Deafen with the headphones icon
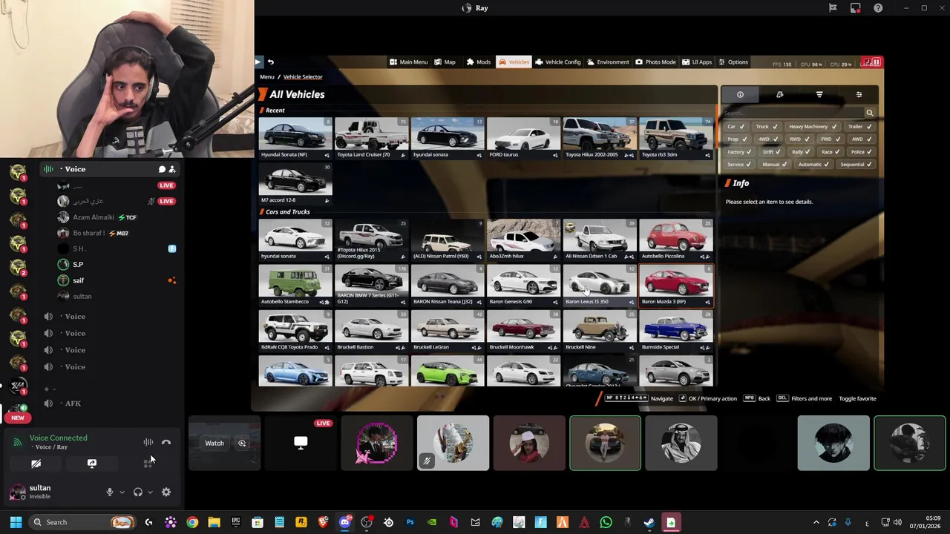This screenshot has height=534, width=950. tap(137, 492)
